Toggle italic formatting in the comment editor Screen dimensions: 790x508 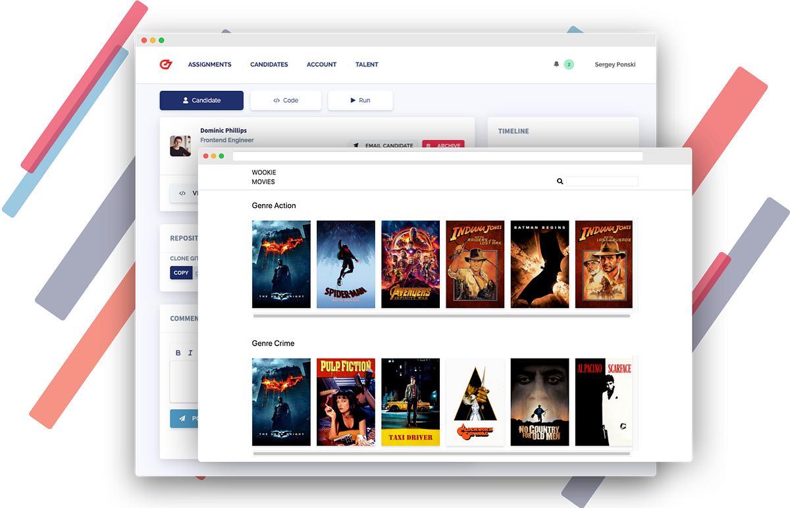point(190,353)
